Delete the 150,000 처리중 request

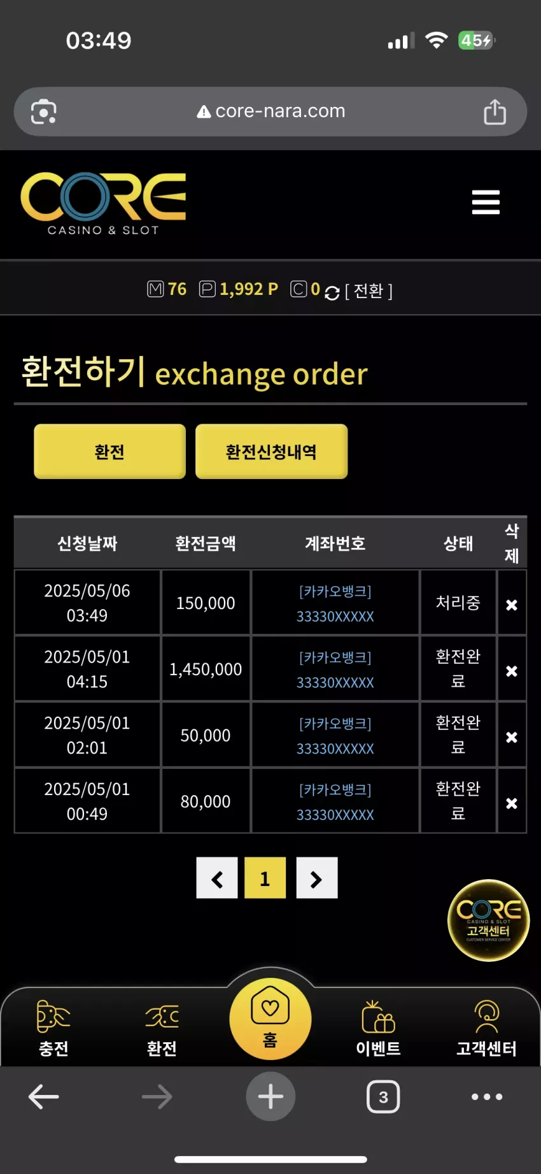pyautogui.click(x=512, y=605)
